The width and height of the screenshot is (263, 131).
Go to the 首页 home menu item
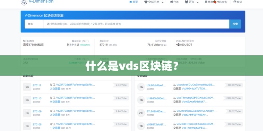(134, 2)
